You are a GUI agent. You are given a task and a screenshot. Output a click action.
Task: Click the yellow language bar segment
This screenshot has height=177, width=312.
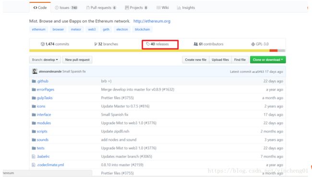pos(149,51)
